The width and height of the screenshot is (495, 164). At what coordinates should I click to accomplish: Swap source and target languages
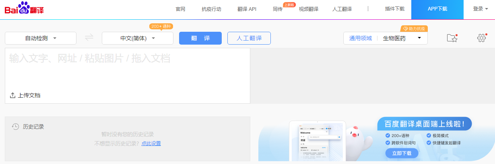click(89, 38)
